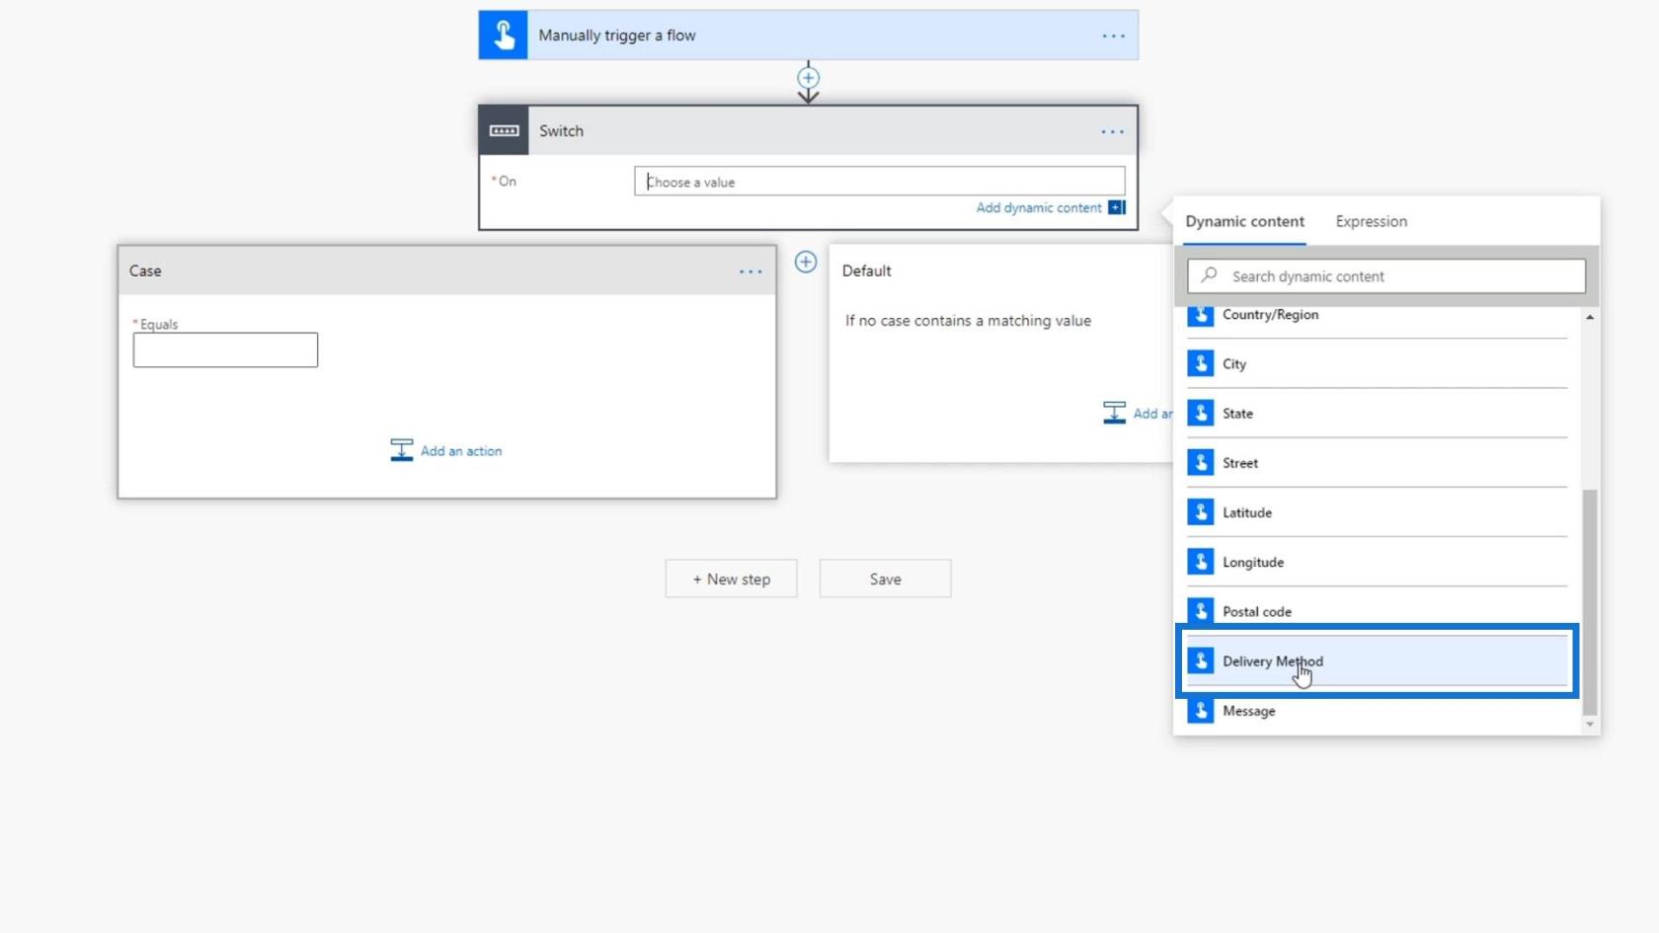Open the Case block's ellipsis menu

point(750,272)
